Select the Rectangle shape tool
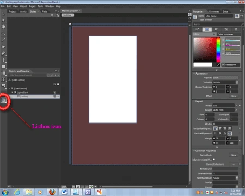The width and height of the screenshot is (245, 196). click(x=3, y=66)
